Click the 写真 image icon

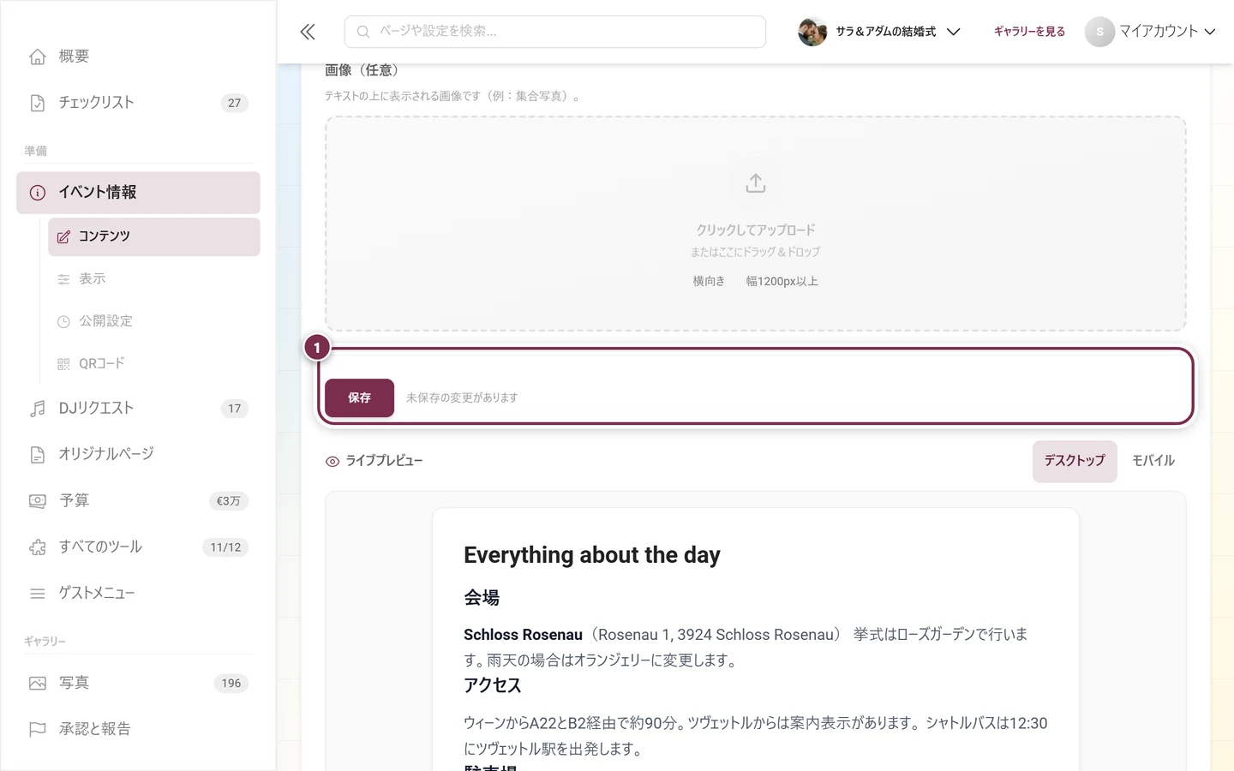pyautogui.click(x=38, y=684)
